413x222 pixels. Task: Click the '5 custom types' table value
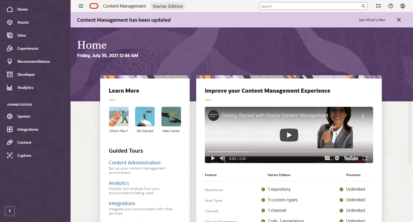283,200
